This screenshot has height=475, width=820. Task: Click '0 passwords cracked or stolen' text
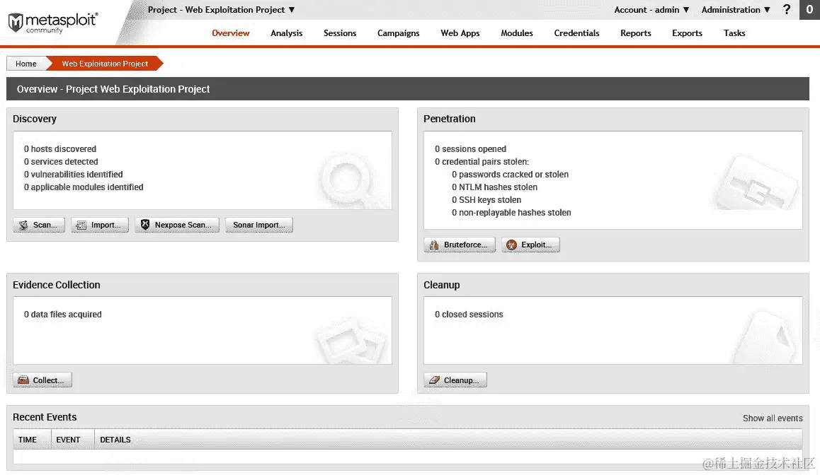pyautogui.click(x=511, y=175)
